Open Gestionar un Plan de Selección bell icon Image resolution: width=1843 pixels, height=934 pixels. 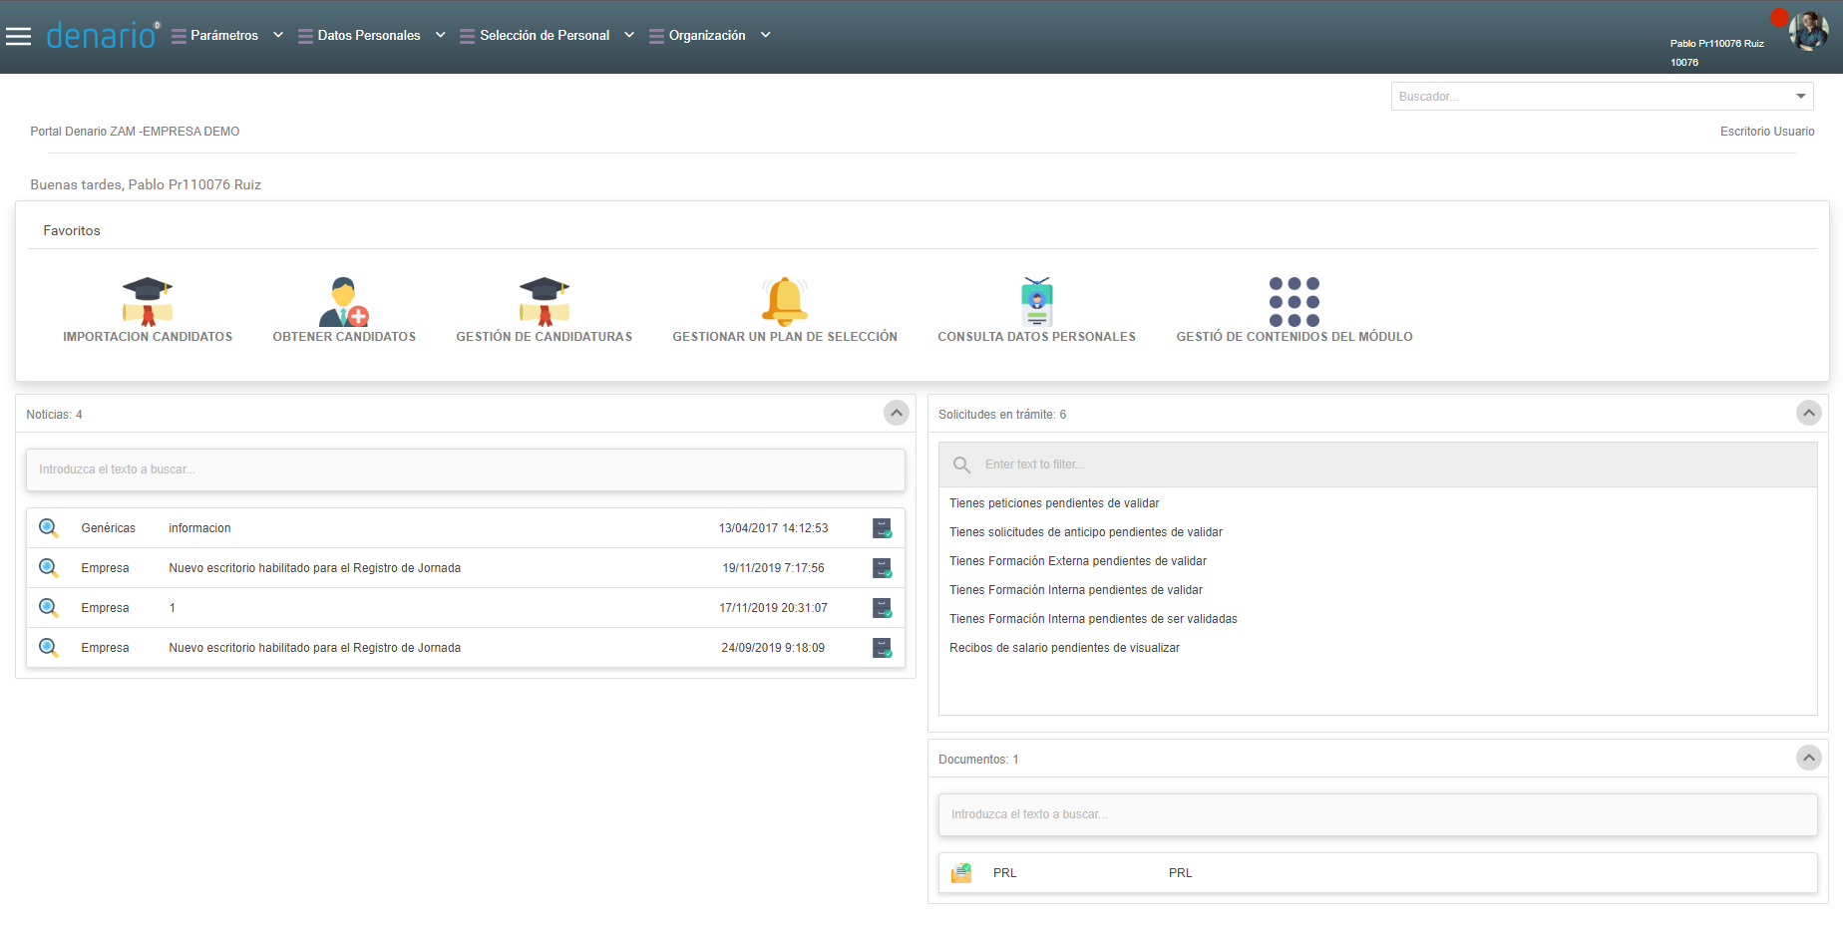point(785,301)
